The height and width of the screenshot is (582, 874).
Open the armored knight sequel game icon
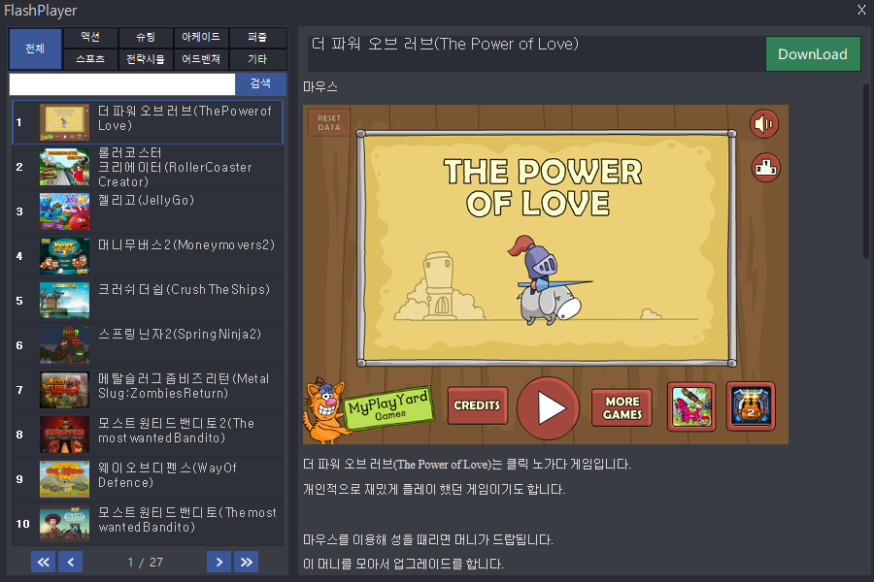pyautogui.click(x=751, y=406)
